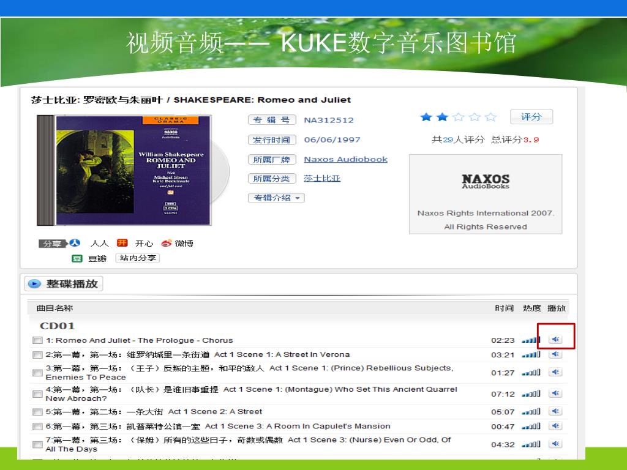Tick checkbox for track 5 A Street

point(37,412)
